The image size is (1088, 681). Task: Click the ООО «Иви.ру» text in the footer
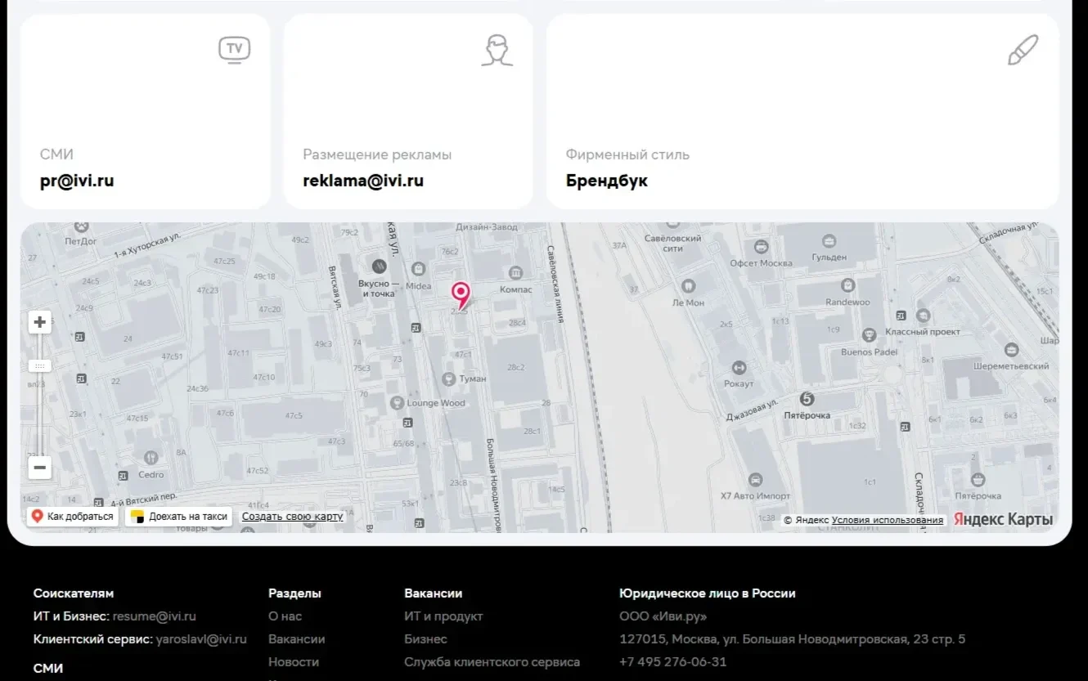663,616
